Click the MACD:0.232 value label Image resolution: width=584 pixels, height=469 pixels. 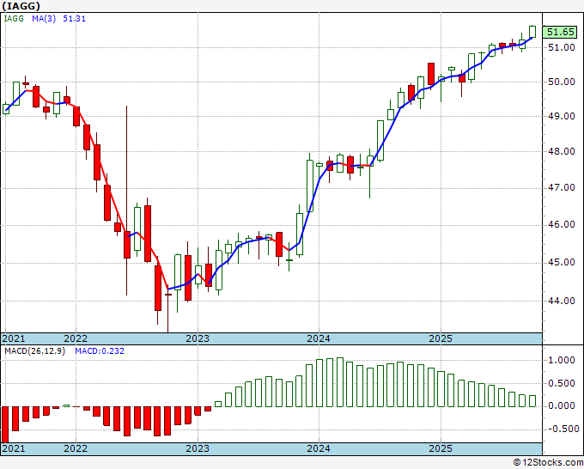tap(100, 351)
